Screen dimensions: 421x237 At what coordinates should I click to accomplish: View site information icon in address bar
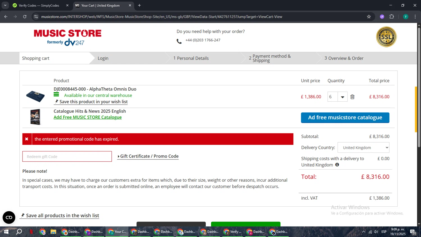36,17
